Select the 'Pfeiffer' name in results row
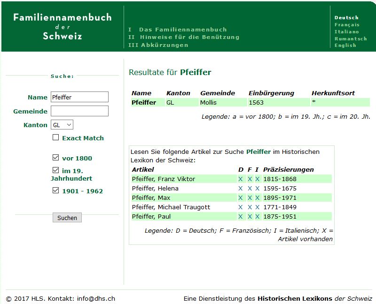 [144, 102]
